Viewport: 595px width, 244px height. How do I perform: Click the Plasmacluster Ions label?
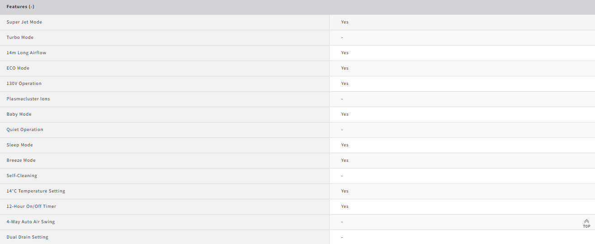pos(28,99)
